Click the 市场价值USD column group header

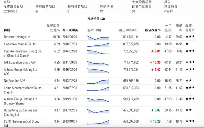click(96, 19)
